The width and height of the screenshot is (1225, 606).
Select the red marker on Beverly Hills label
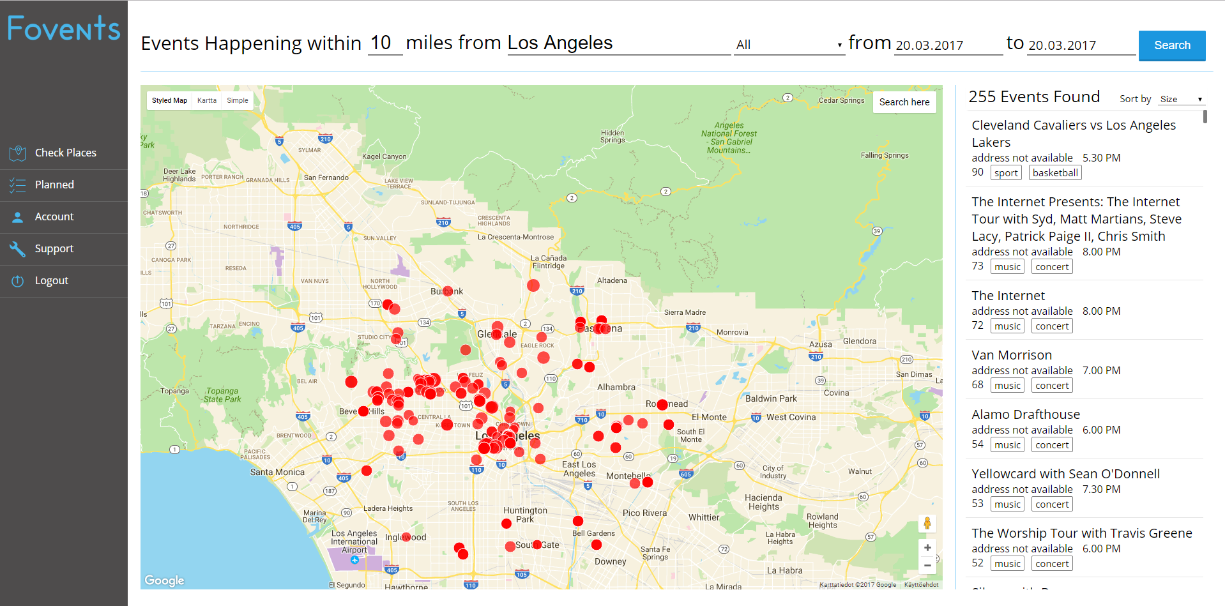point(363,411)
